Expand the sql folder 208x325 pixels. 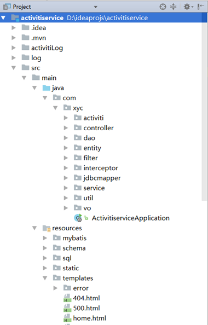pyautogui.click(x=45, y=258)
